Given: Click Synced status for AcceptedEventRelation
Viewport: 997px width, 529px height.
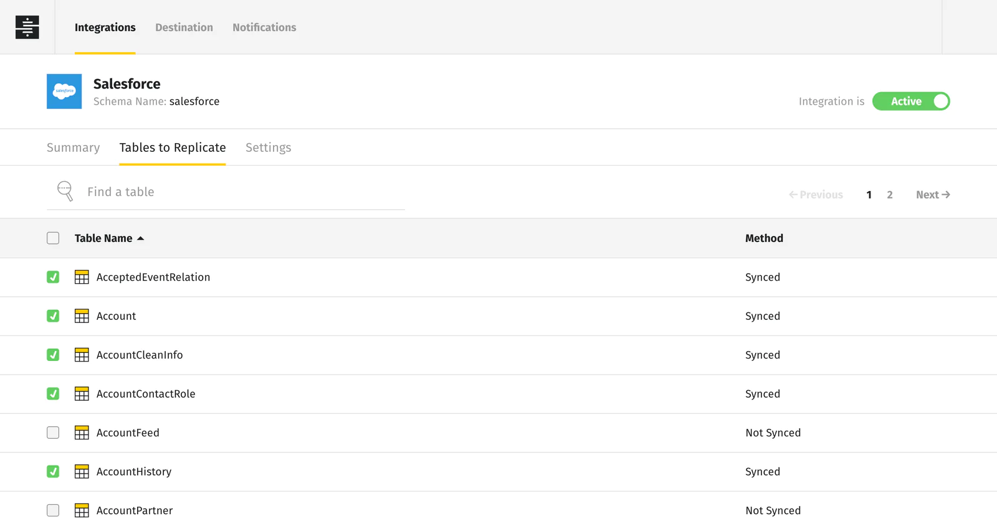Looking at the screenshot, I should [x=763, y=277].
